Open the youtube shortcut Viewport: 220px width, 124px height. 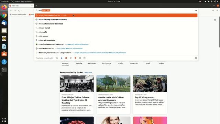[79, 63]
